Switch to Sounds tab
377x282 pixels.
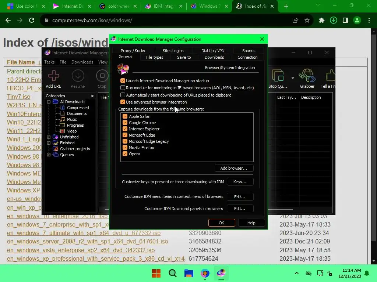[249, 51]
